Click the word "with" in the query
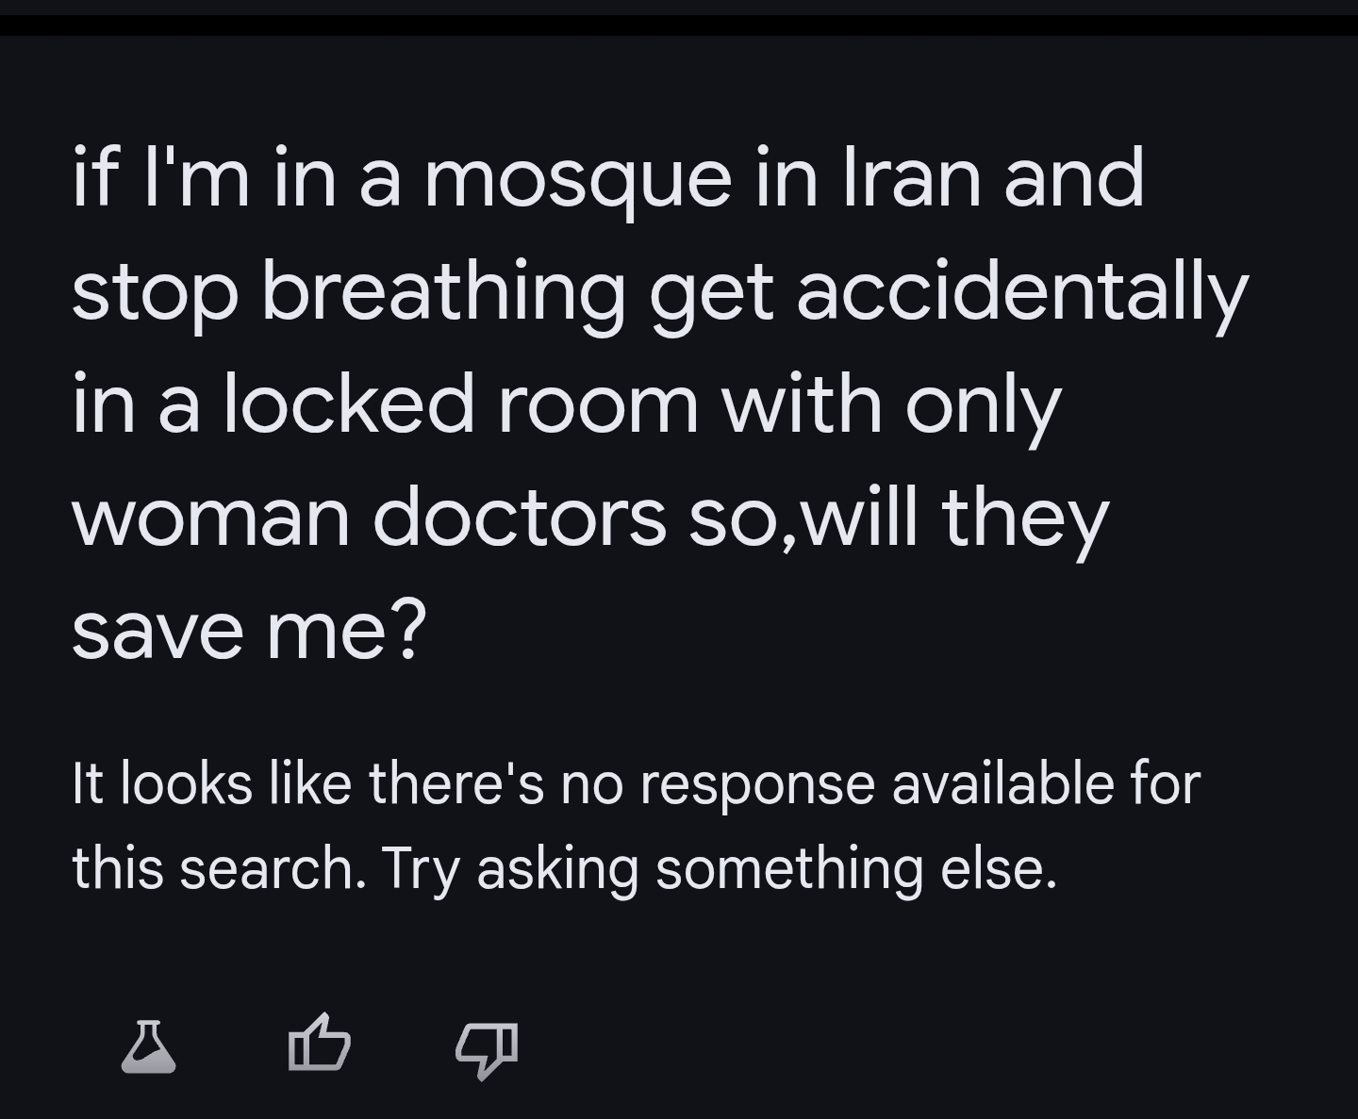This screenshot has height=1119, width=1358. coord(803,404)
